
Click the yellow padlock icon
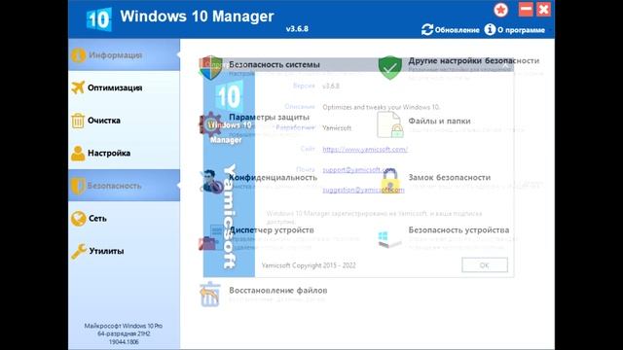[x=389, y=181]
